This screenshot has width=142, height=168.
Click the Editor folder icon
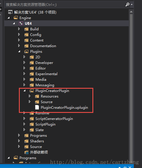pyautogui.click(x=32, y=68)
